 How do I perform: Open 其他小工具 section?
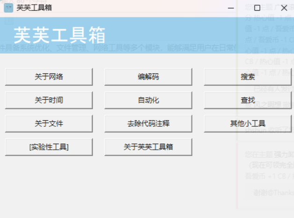tap(248, 124)
